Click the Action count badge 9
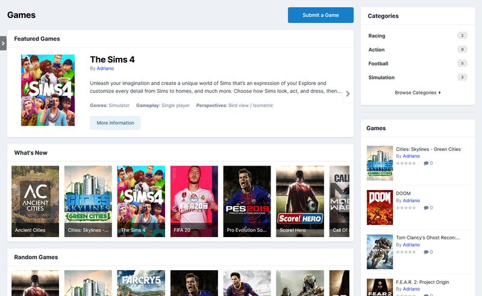Viewport: 482px width, 296px height. [x=462, y=49]
